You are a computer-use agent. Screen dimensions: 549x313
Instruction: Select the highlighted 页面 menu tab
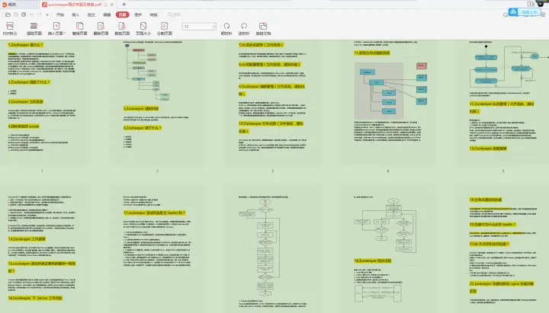(x=122, y=14)
